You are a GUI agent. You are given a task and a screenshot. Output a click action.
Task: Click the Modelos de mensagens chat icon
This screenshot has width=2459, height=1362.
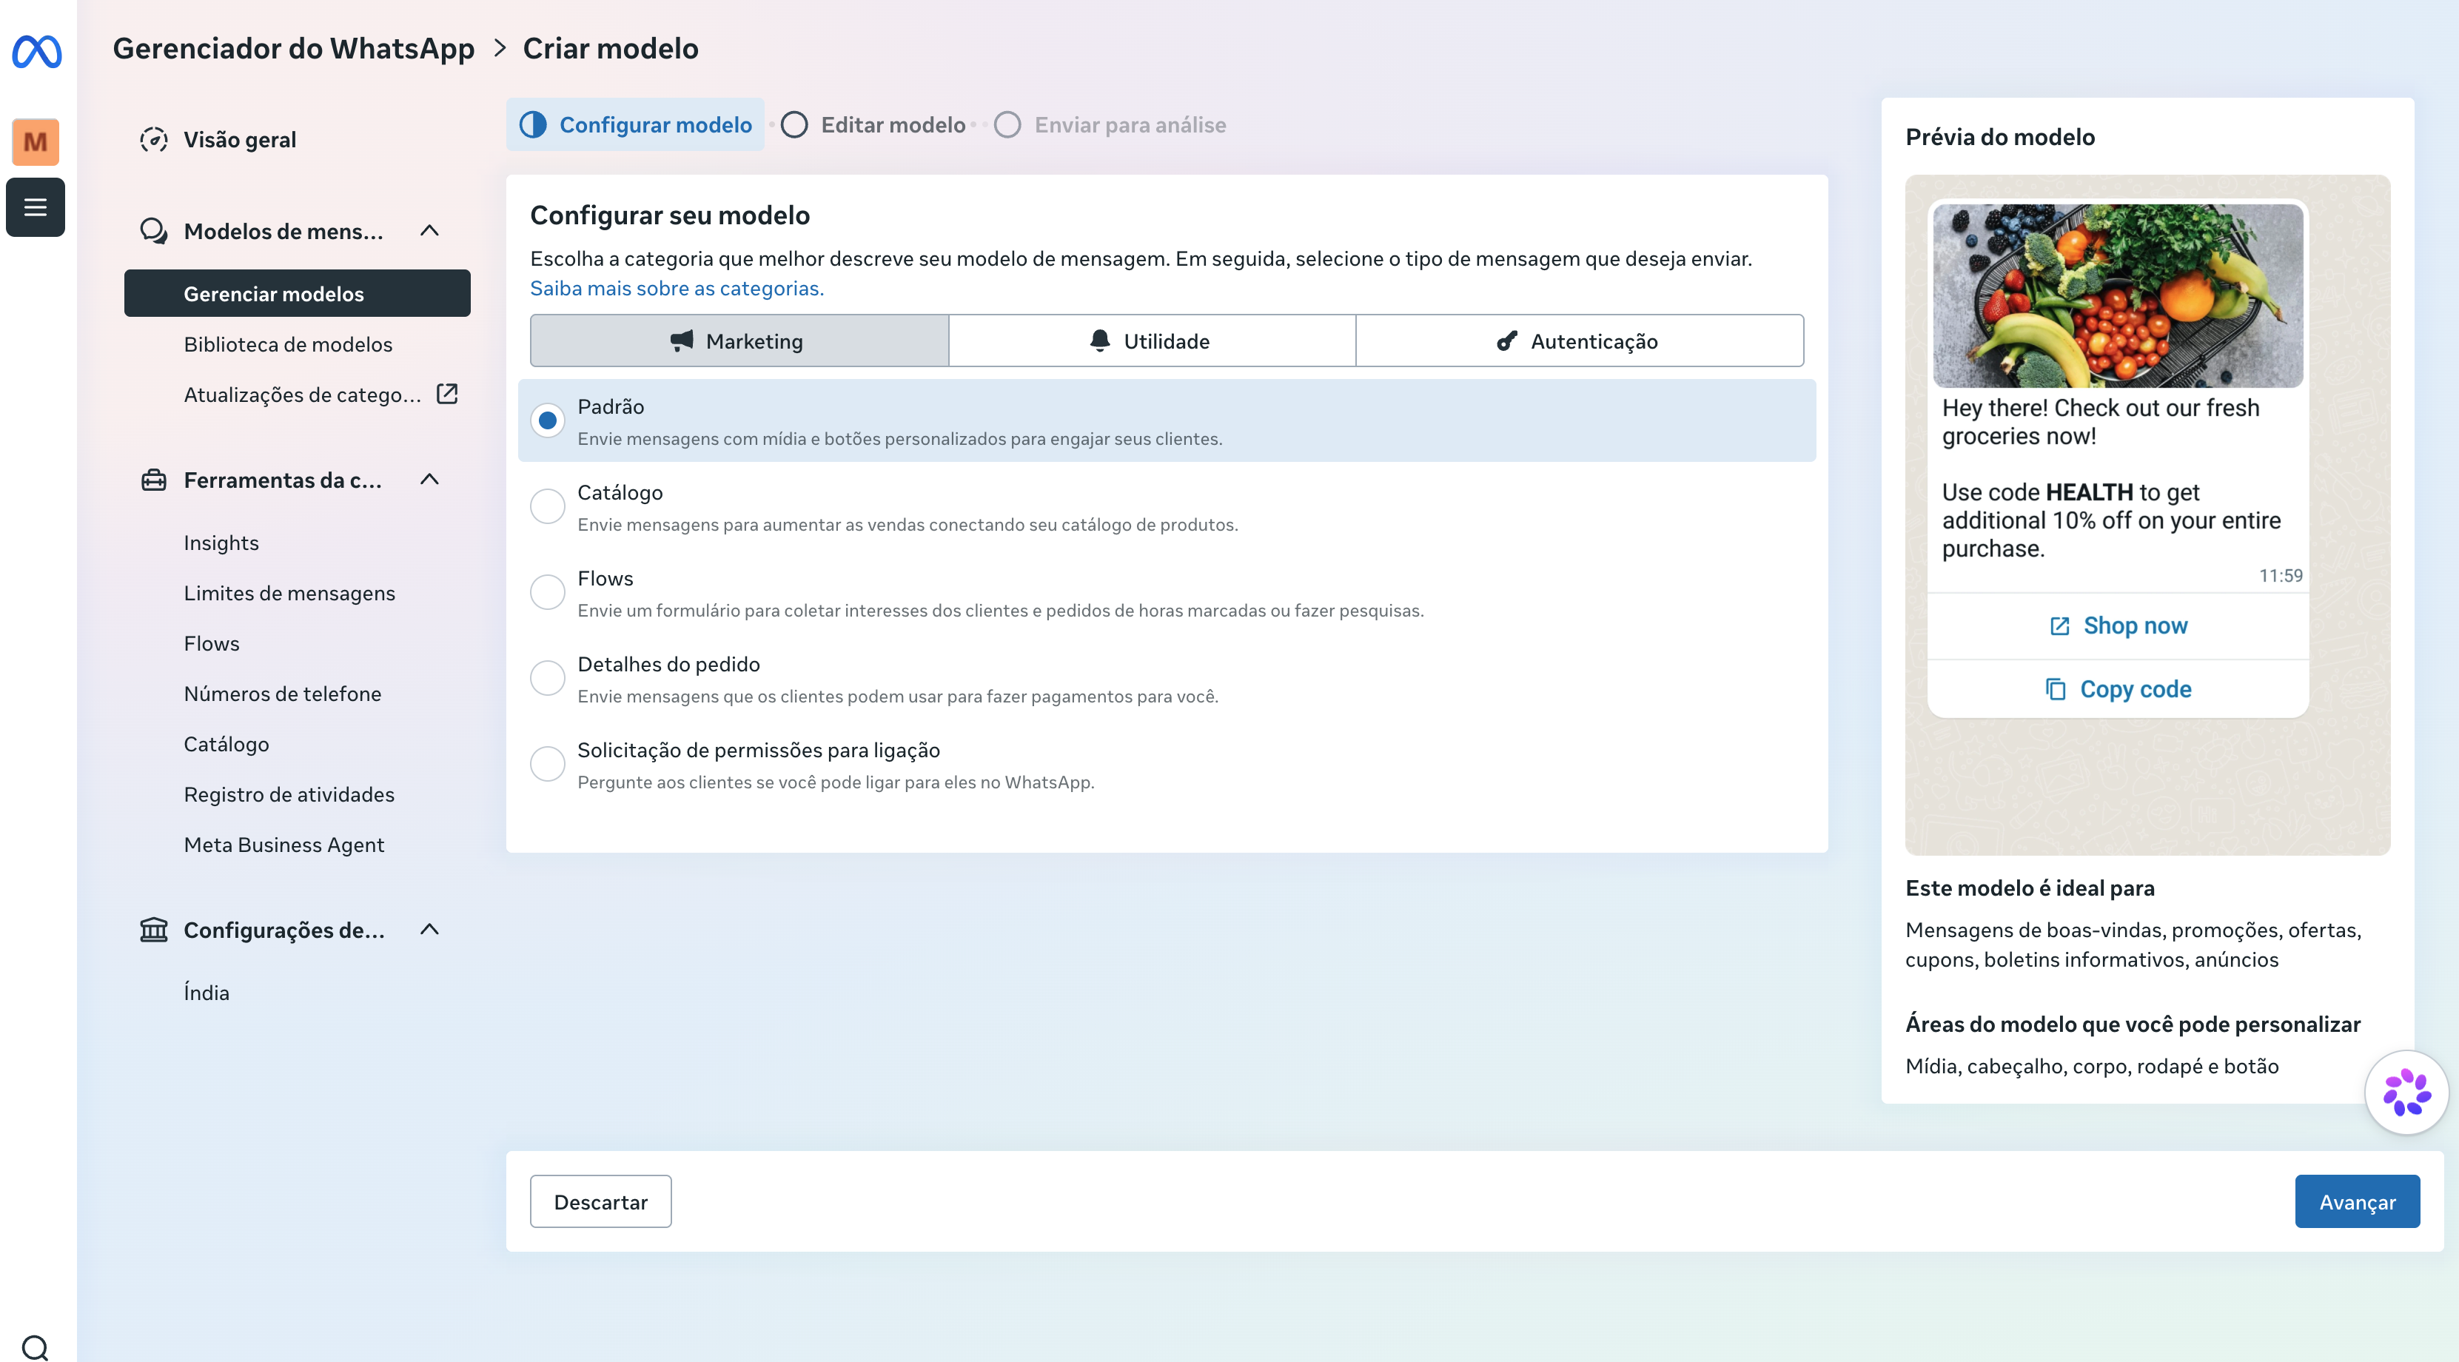pyautogui.click(x=154, y=231)
